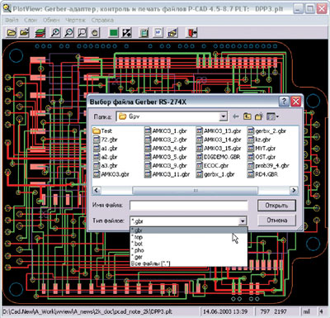Open the view menu dropdown in dialog
This screenshot has width=330, height=318.
point(272,116)
